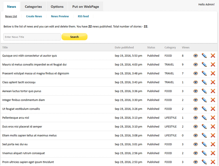The image size is (219, 166).
Task: Open the News List sub-menu link
Action: [x=11, y=16]
